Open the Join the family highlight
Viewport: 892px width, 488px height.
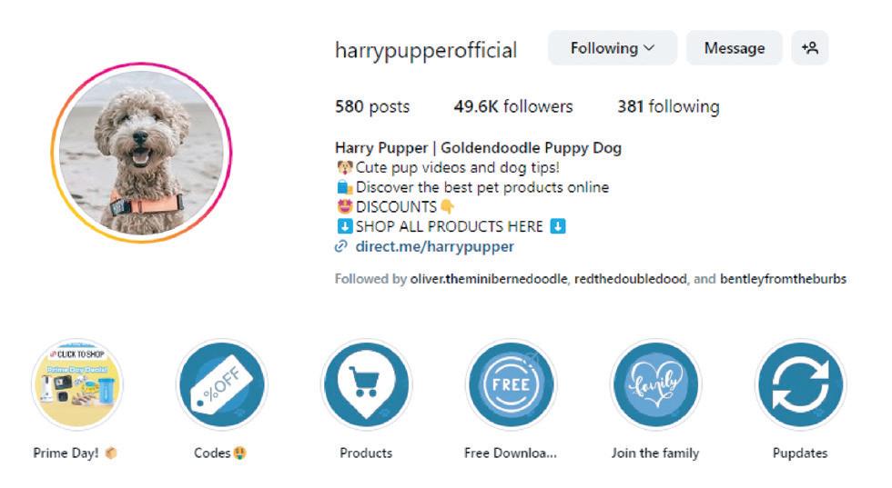pos(655,384)
